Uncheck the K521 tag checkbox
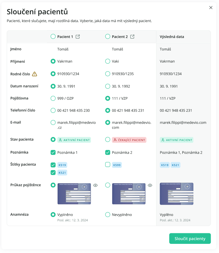Image resolution: width=219 pixels, height=253 pixels. 53,172
